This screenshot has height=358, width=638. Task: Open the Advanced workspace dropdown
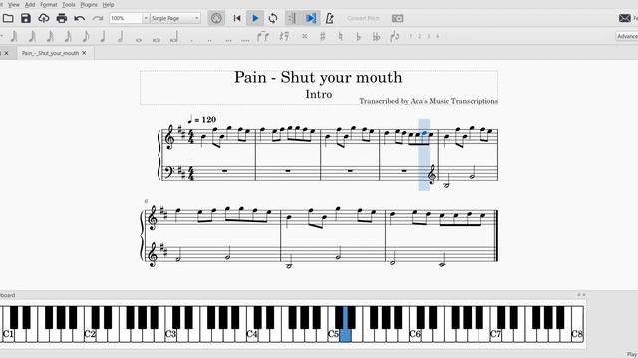pyautogui.click(x=627, y=36)
